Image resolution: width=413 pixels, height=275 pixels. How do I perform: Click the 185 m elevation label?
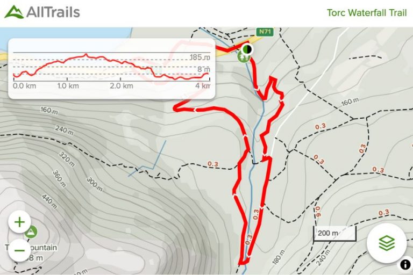pyautogui.click(x=200, y=57)
